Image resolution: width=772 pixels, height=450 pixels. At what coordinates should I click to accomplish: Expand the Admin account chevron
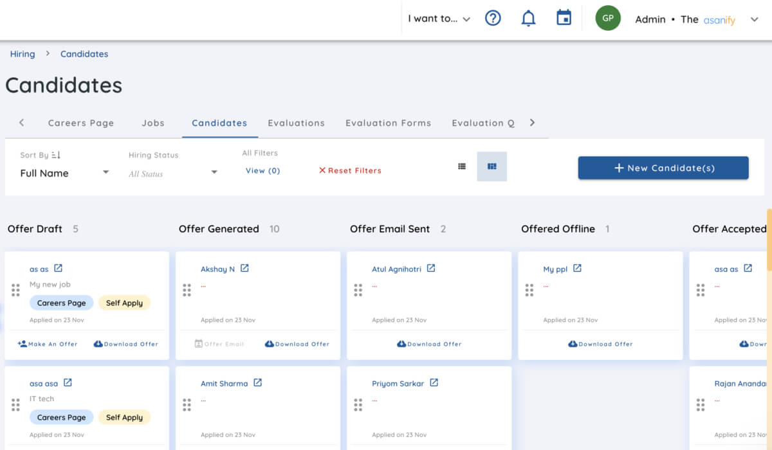755,19
